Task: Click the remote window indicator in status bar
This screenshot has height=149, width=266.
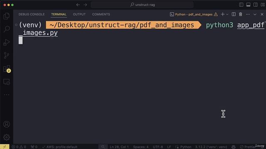Action: click(5, 147)
